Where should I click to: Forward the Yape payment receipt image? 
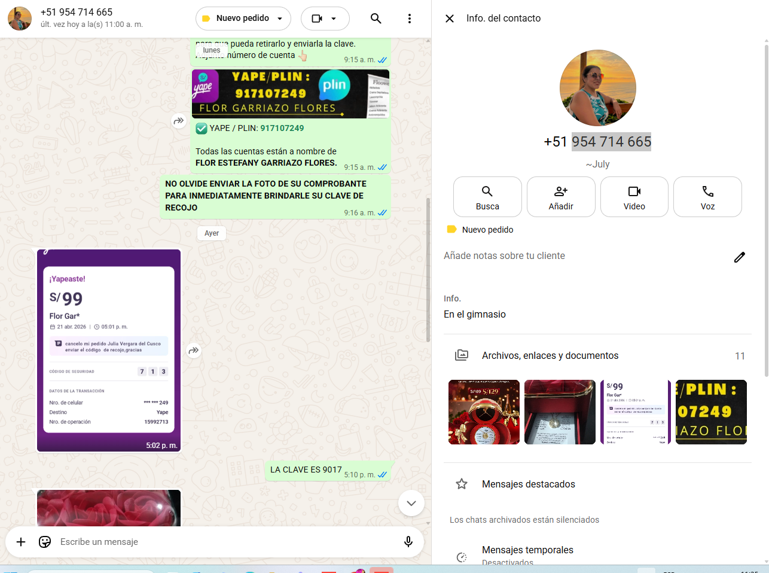pyautogui.click(x=194, y=351)
